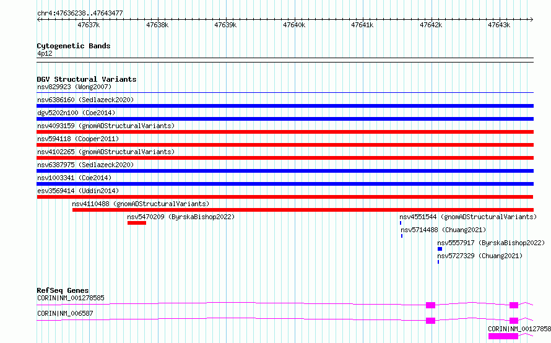Select the 4p12 cytogenetic band label
Screen dimensions: 551x343
tap(45, 53)
